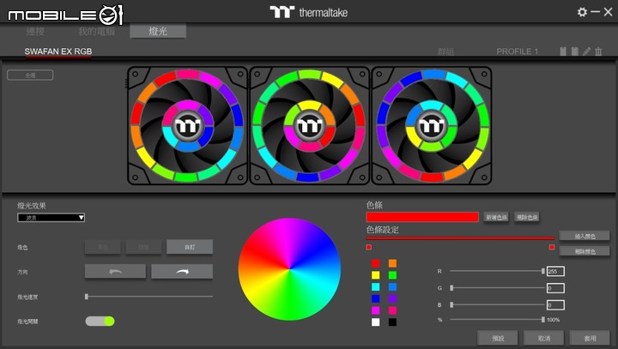Switch to the 燈光 tab
The height and width of the screenshot is (349, 618).
[x=158, y=31]
